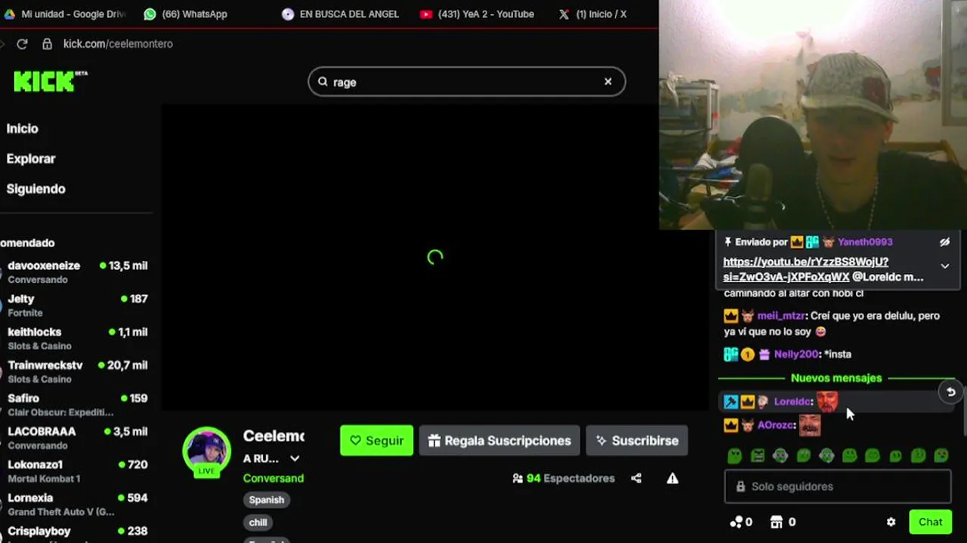Open LACOBRAAA channel in sidebar
Screen dimensions: 967x543
click(76, 437)
